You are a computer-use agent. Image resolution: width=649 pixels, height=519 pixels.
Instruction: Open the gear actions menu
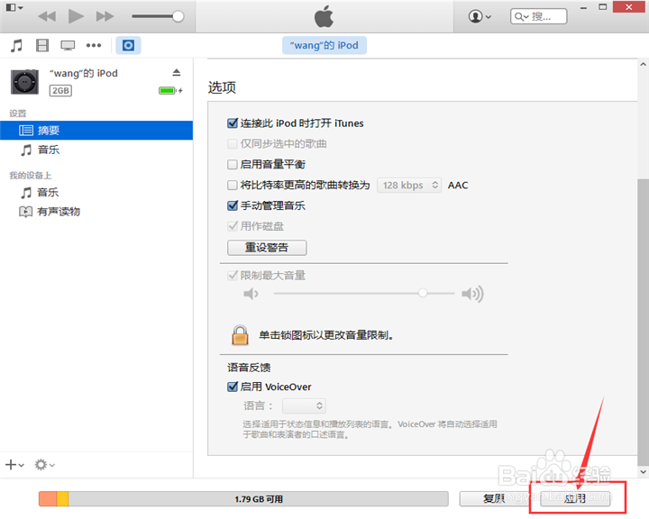tap(45, 465)
